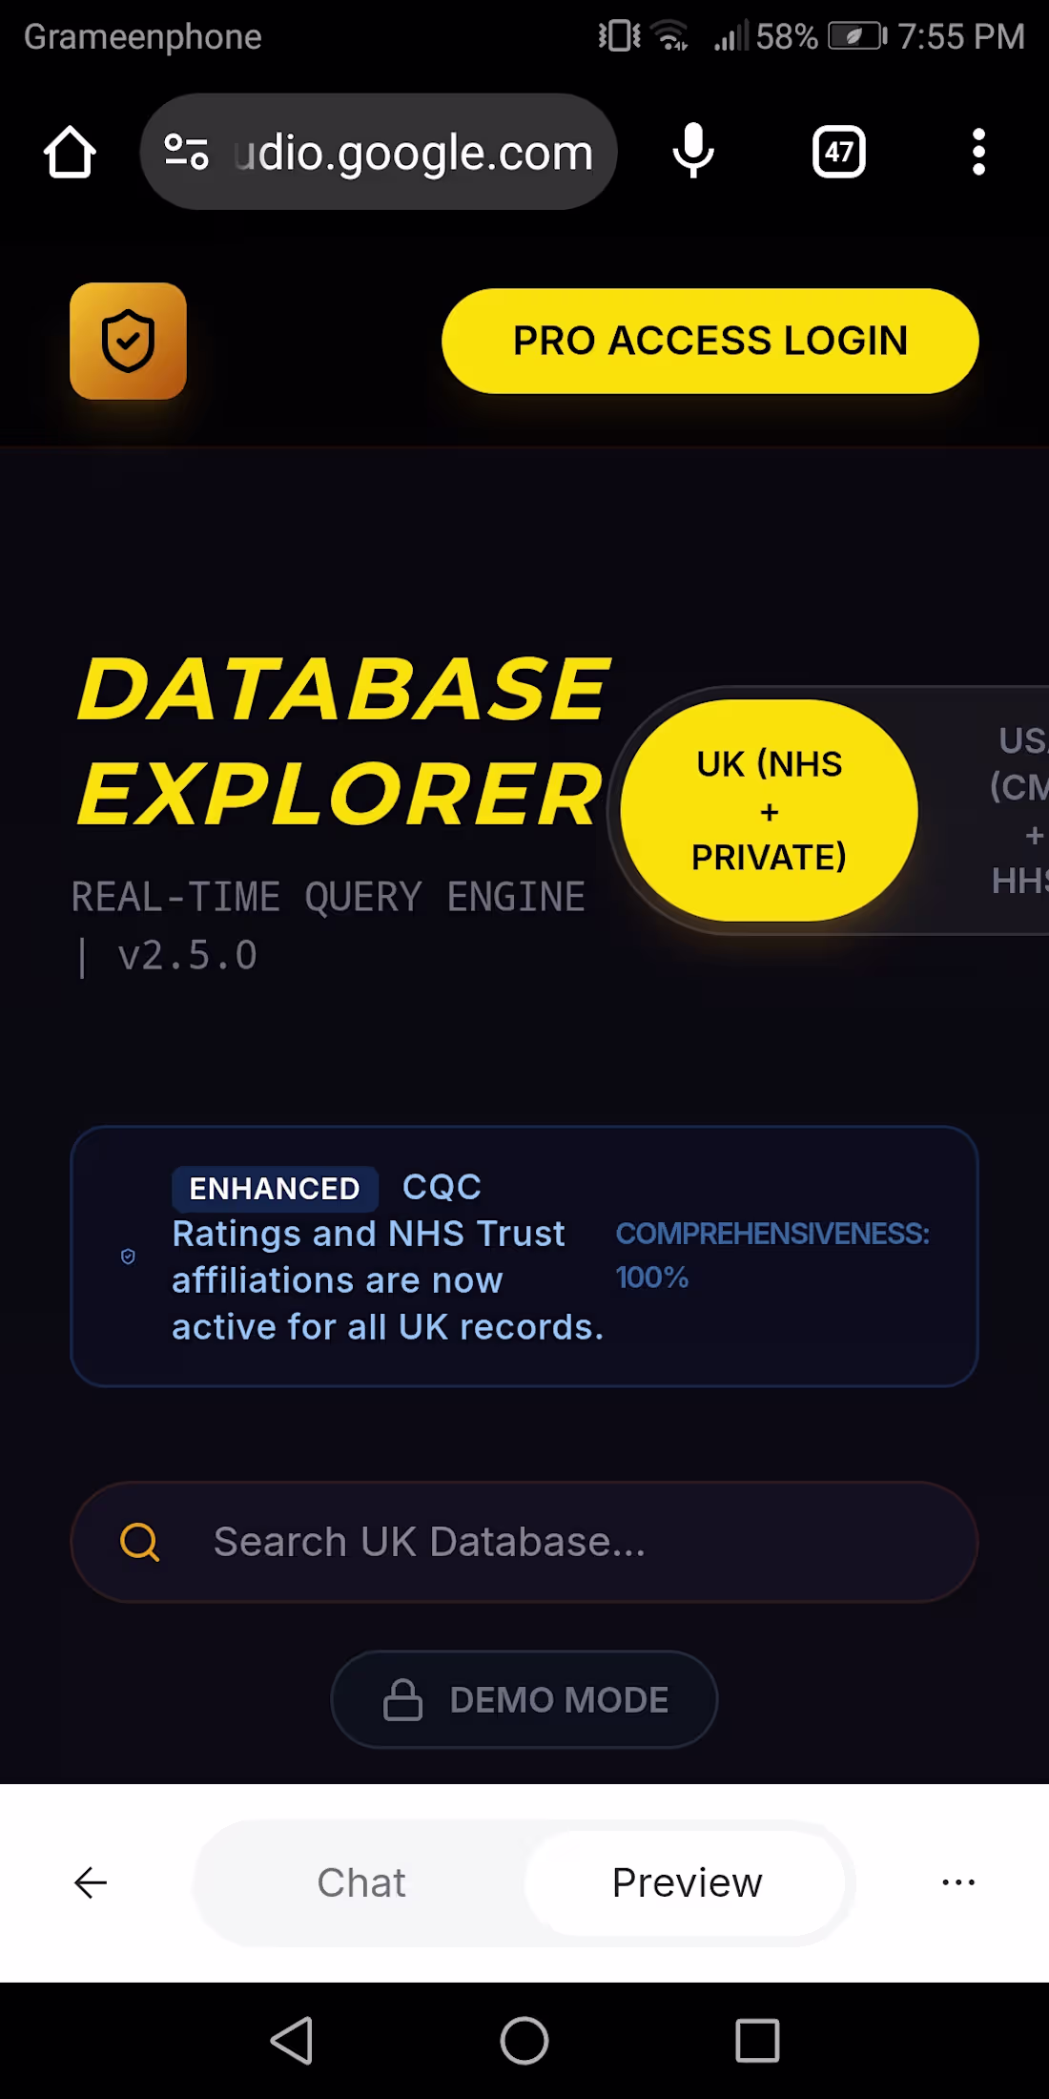The image size is (1049, 2099).
Task: Tap Android back navigation triangle
Action: [x=292, y=2041]
